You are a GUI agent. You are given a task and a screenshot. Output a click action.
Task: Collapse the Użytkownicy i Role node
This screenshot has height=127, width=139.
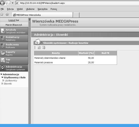[x=2, y=77]
